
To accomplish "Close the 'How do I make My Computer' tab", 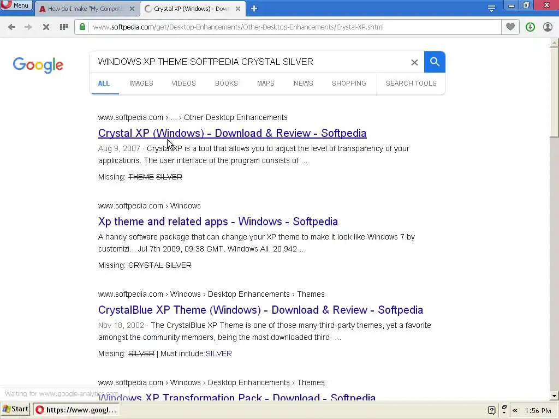I will 132,9.
